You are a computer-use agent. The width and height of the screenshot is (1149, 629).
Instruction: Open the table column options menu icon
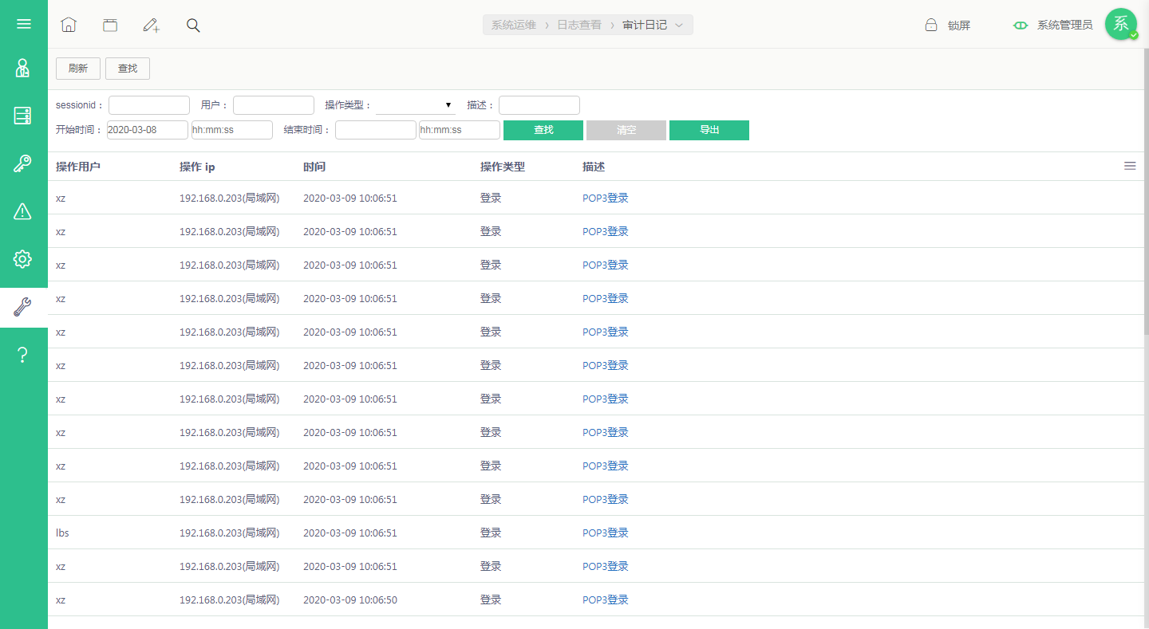click(1130, 166)
